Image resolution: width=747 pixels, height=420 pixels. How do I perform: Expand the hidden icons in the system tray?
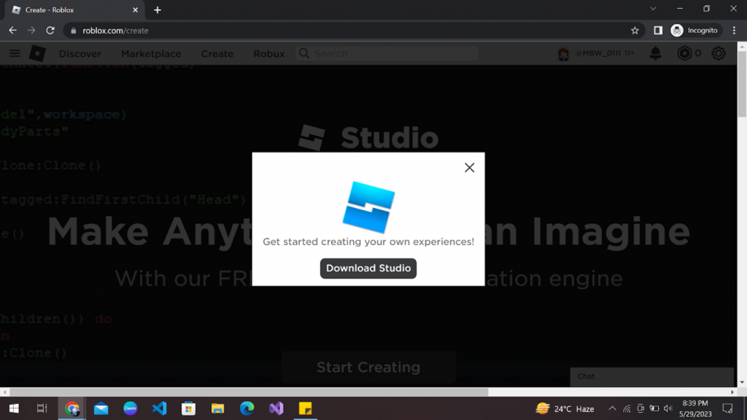pos(612,408)
